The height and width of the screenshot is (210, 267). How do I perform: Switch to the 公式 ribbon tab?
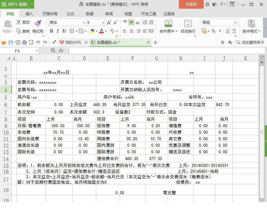coord(70,14)
